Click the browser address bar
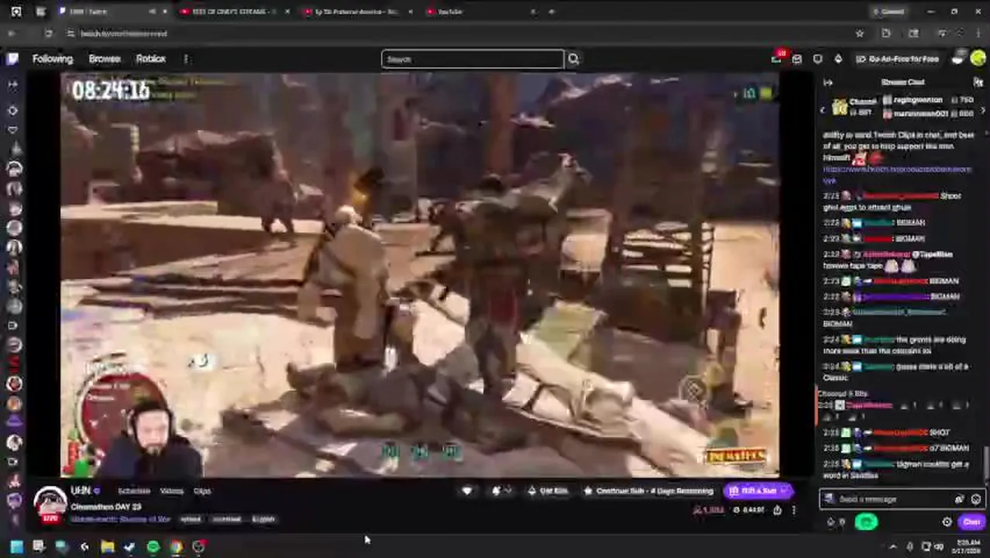Image resolution: width=990 pixels, height=558 pixels. tap(457, 33)
